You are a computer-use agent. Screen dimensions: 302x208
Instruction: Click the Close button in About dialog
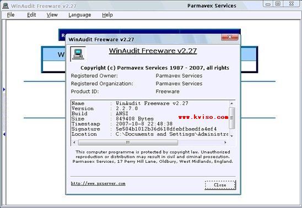220,185
